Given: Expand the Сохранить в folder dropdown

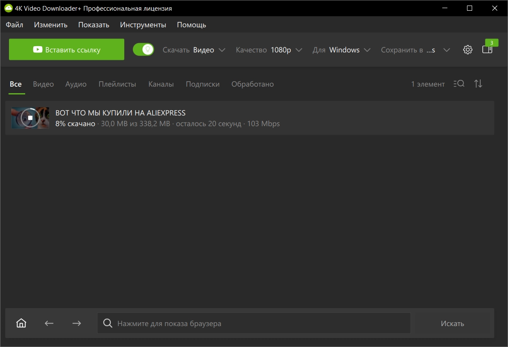Looking at the screenshot, I should click(415, 50).
